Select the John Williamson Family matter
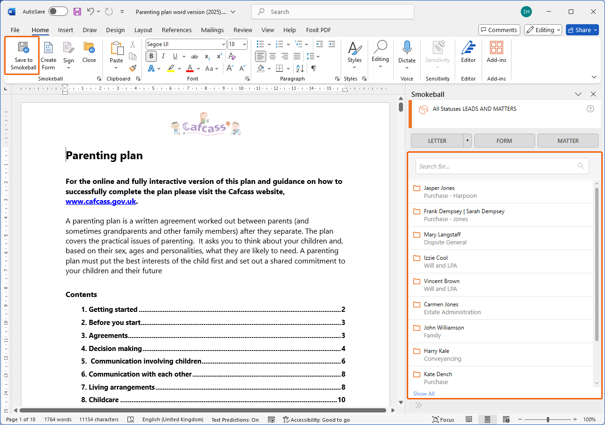Viewport: 605px width, 425px height. 501,331
